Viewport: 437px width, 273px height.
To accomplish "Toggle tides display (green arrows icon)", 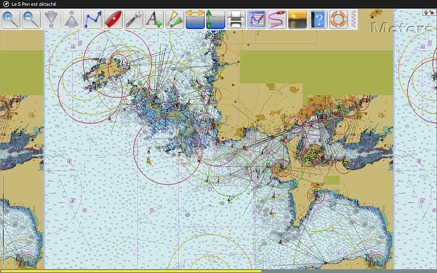I will [x=215, y=19].
